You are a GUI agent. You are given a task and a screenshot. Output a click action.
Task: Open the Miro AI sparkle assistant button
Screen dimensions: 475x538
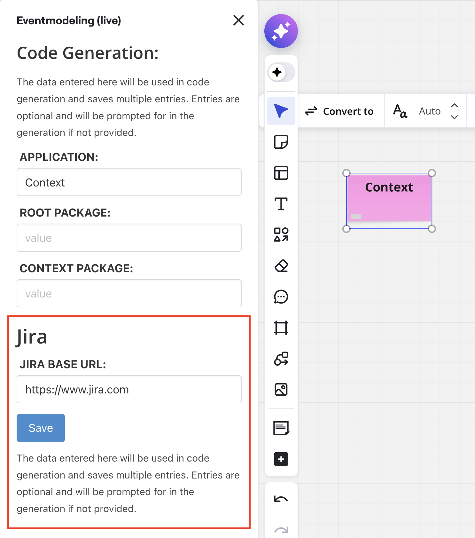(281, 31)
